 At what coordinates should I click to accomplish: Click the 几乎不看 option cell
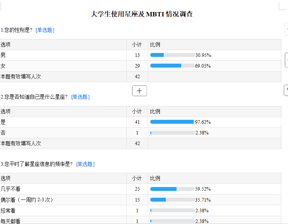(x=63, y=189)
